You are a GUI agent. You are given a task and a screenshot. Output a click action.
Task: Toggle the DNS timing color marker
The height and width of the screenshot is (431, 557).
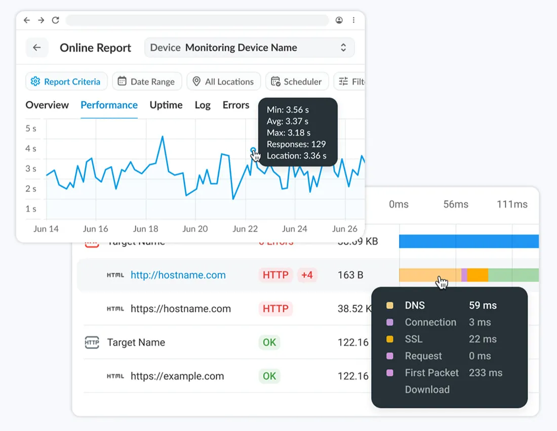390,305
